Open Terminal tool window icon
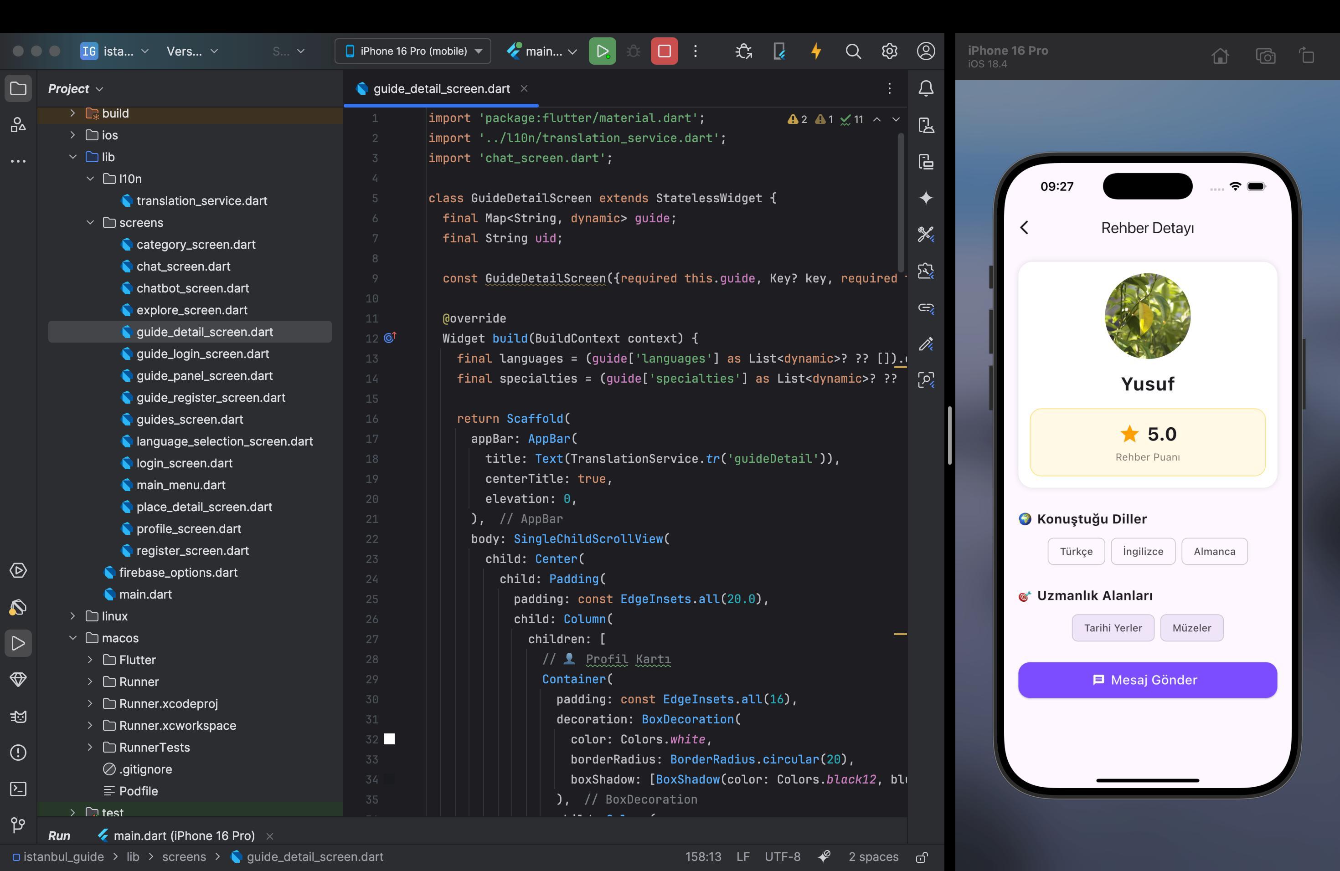Image resolution: width=1340 pixels, height=871 pixels. pyautogui.click(x=18, y=789)
